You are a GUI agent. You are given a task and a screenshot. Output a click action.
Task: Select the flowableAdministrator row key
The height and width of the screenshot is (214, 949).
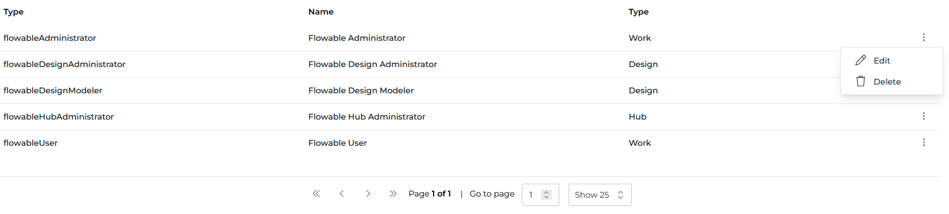[50, 38]
